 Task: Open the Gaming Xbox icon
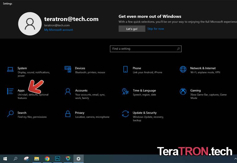(x=183, y=91)
